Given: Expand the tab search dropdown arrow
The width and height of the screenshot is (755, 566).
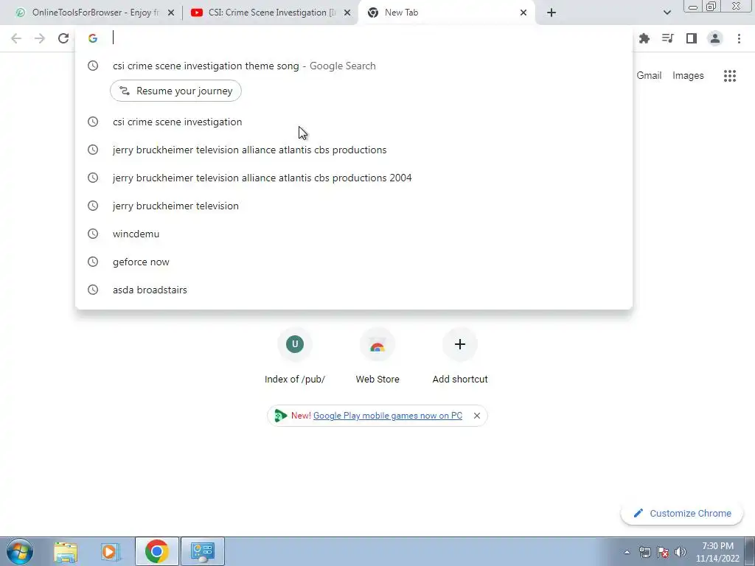Looking at the screenshot, I should point(667,13).
